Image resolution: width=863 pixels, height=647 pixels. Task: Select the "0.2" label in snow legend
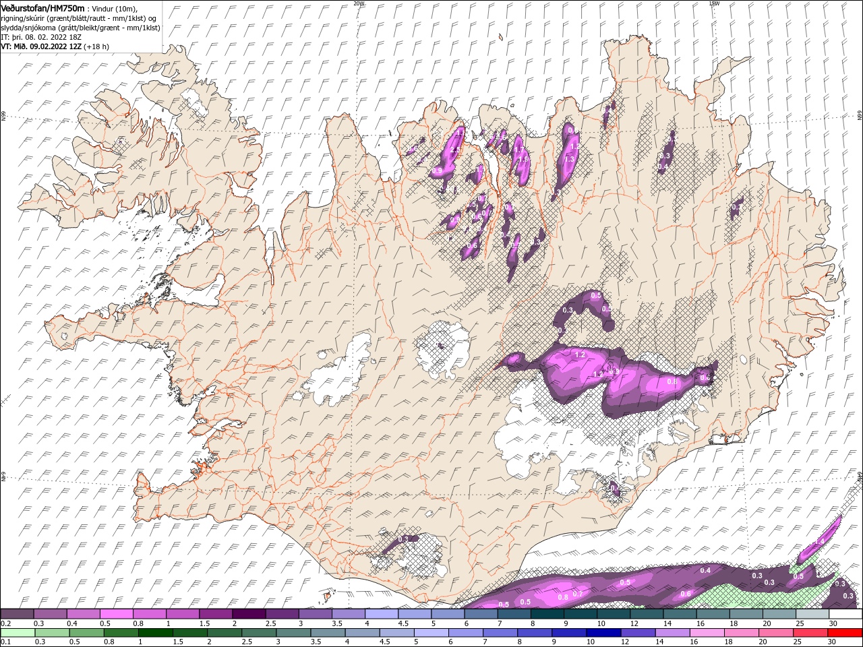pos(5,623)
